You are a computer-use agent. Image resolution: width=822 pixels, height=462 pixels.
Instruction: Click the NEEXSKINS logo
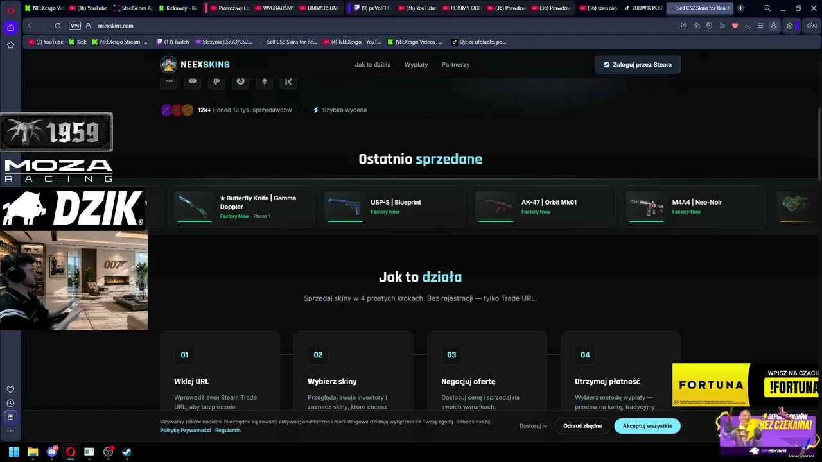pos(195,64)
